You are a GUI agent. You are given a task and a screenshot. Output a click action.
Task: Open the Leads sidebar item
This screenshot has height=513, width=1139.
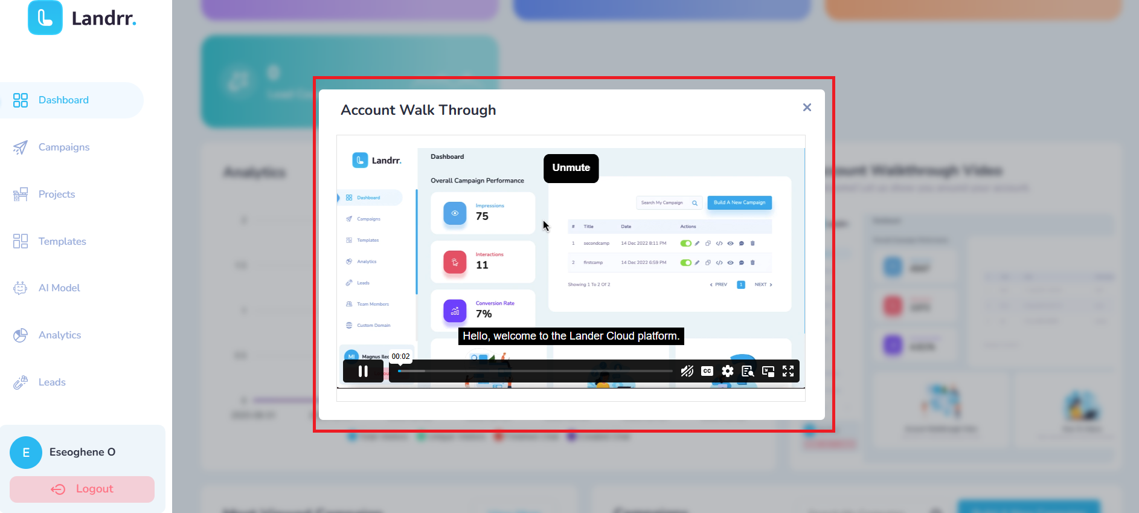(x=39, y=382)
